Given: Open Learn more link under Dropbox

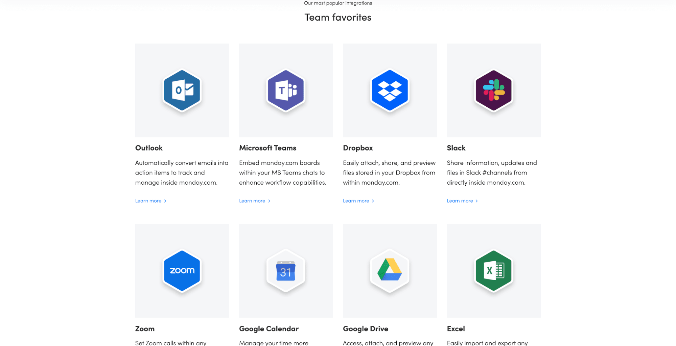Looking at the screenshot, I should (x=358, y=201).
